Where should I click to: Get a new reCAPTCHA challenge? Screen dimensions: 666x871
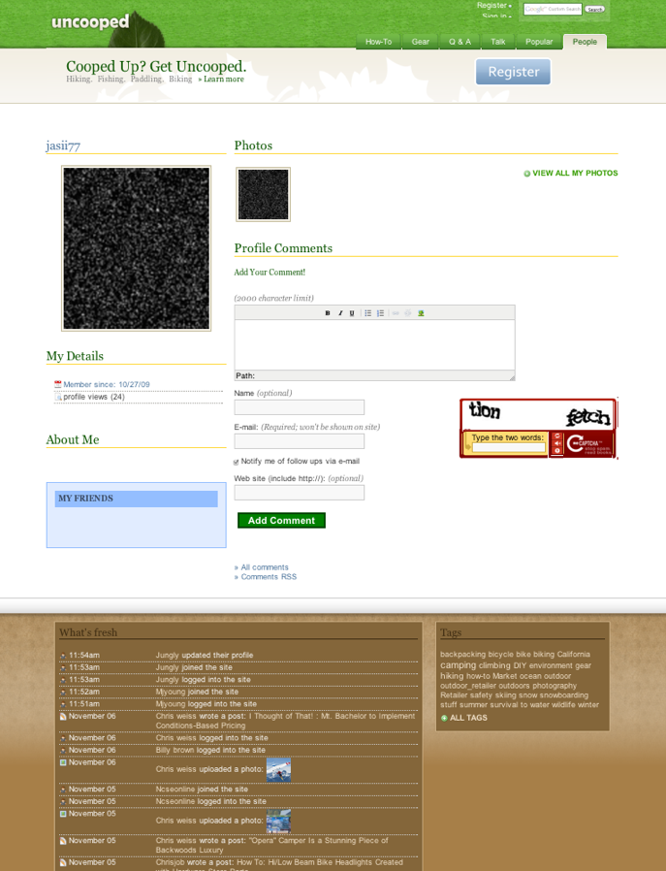pyautogui.click(x=557, y=436)
